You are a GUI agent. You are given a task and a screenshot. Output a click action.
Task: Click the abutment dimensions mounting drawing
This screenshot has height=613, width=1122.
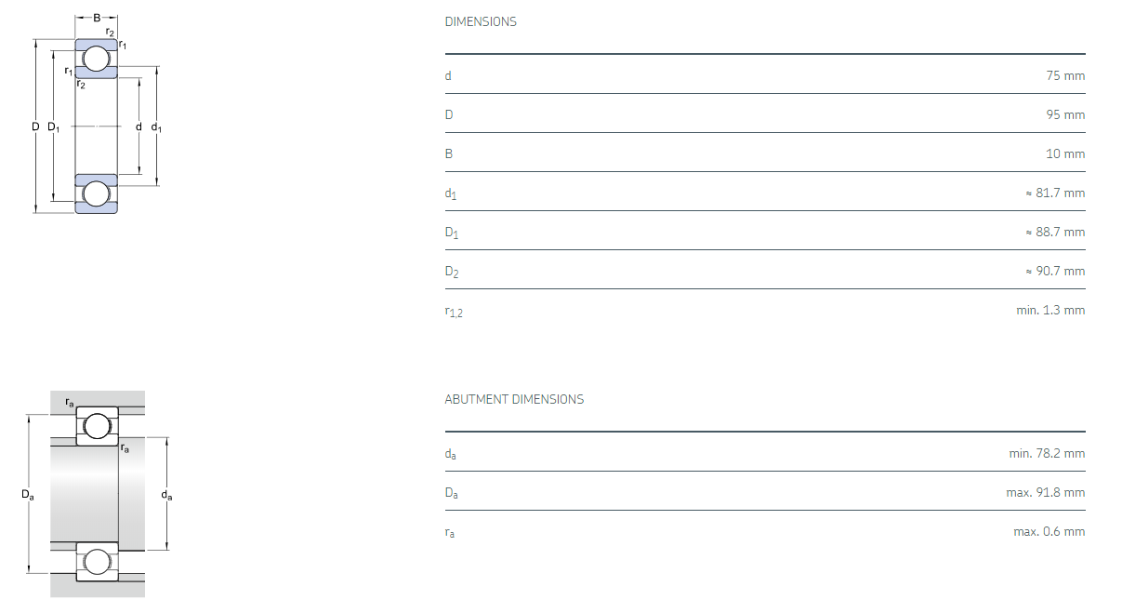coord(97,494)
